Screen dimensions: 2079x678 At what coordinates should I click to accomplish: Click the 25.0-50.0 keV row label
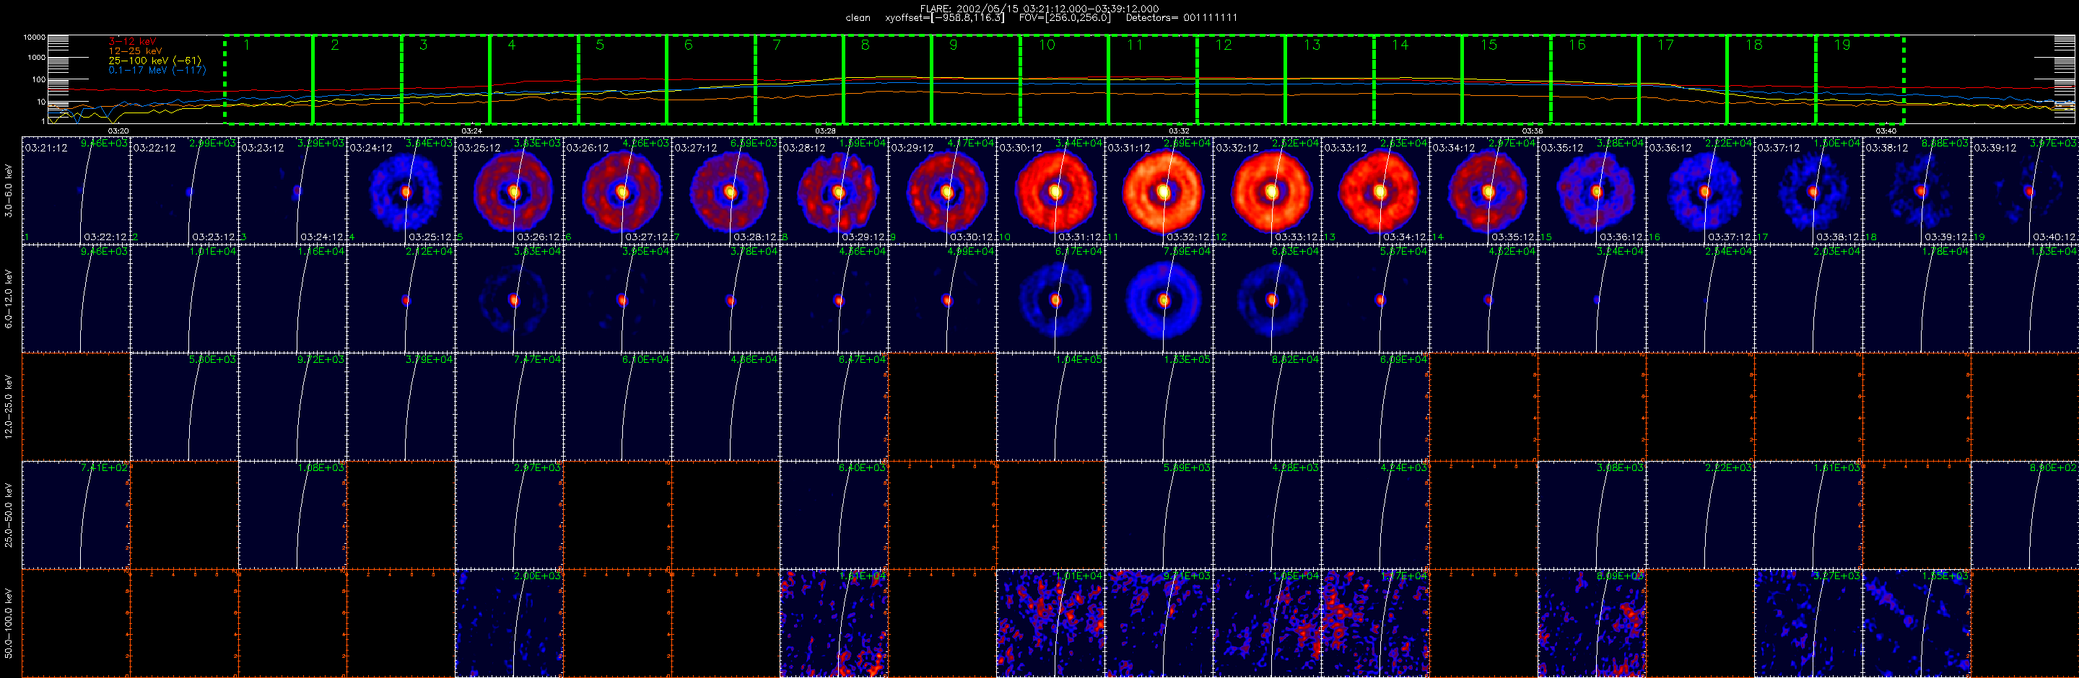(x=9, y=515)
